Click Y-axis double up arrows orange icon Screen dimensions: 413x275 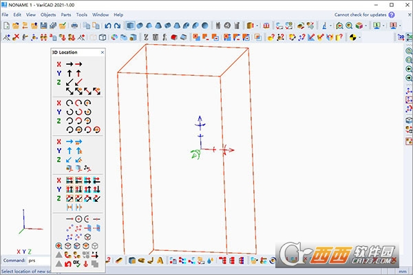pyautogui.click(x=70, y=190)
